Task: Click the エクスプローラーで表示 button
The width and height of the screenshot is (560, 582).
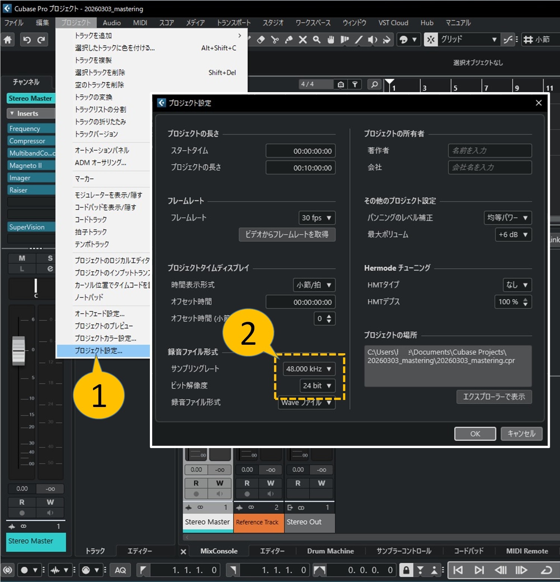Action: click(x=494, y=397)
